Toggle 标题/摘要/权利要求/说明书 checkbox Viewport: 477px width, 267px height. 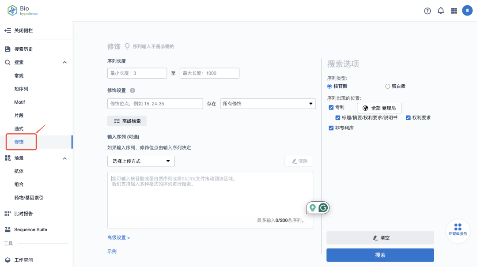click(338, 118)
